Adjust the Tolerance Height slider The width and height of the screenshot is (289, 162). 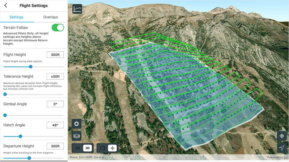point(5,94)
